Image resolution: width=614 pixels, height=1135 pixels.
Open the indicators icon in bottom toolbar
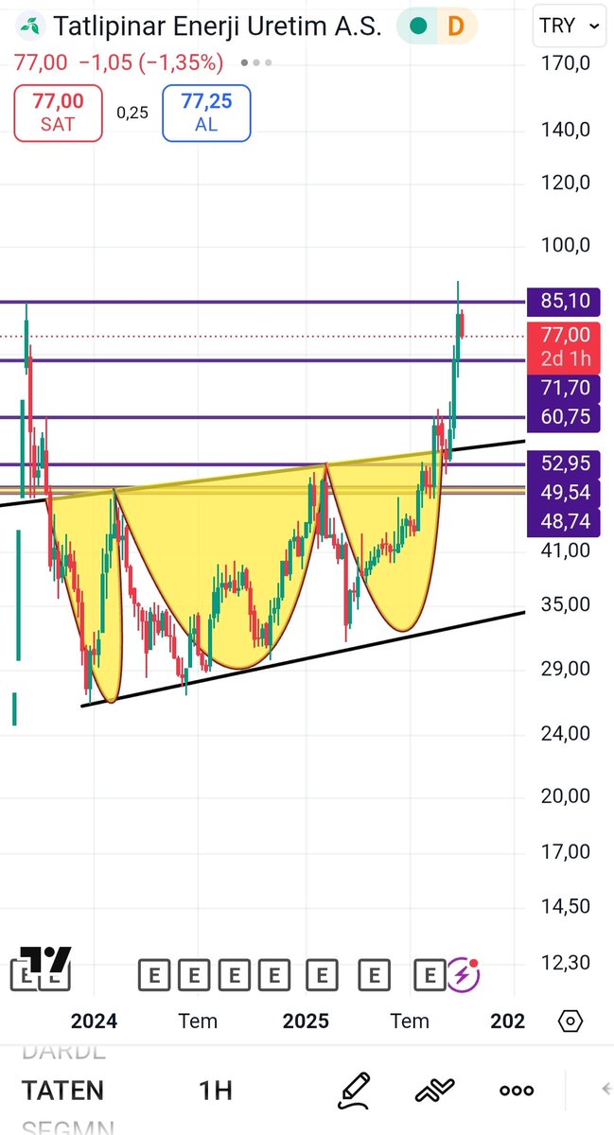tap(435, 1091)
